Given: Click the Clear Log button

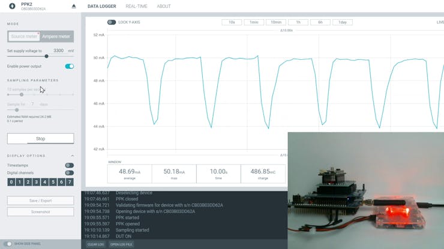Looking at the screenshot, I should coord(96,244).
